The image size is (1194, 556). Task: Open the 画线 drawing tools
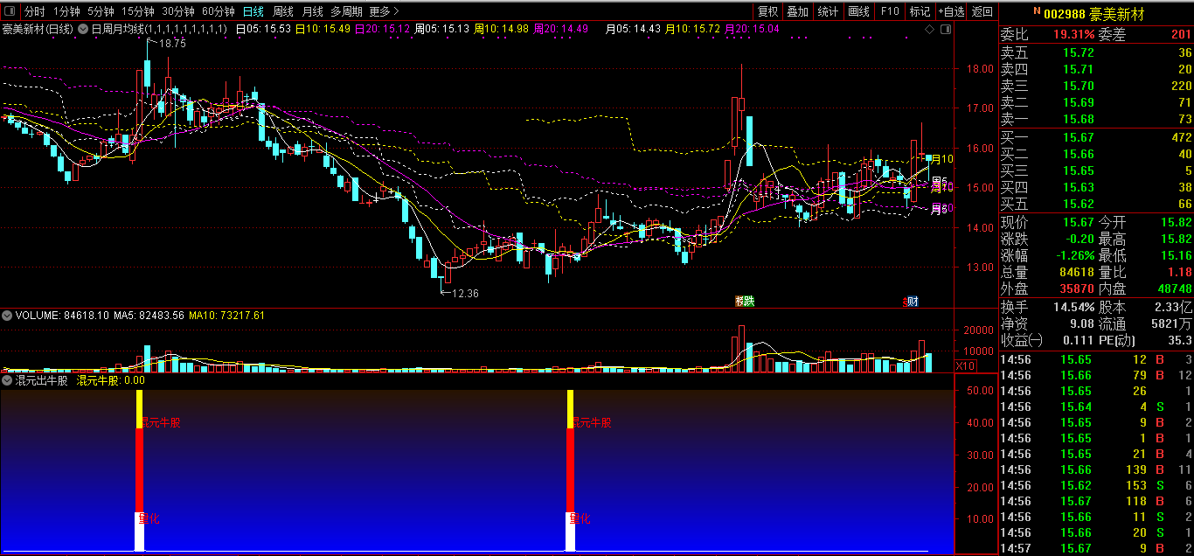tap(858, 11)
